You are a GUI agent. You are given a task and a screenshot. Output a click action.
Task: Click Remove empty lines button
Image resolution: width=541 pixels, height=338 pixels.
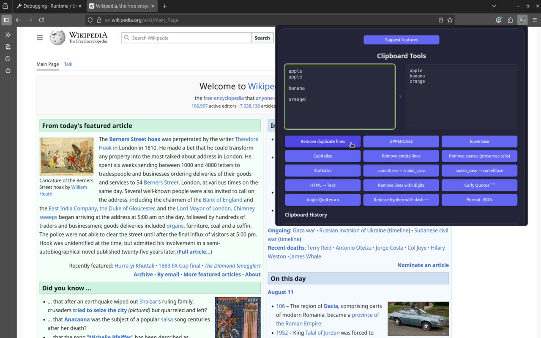click(401, 156)
